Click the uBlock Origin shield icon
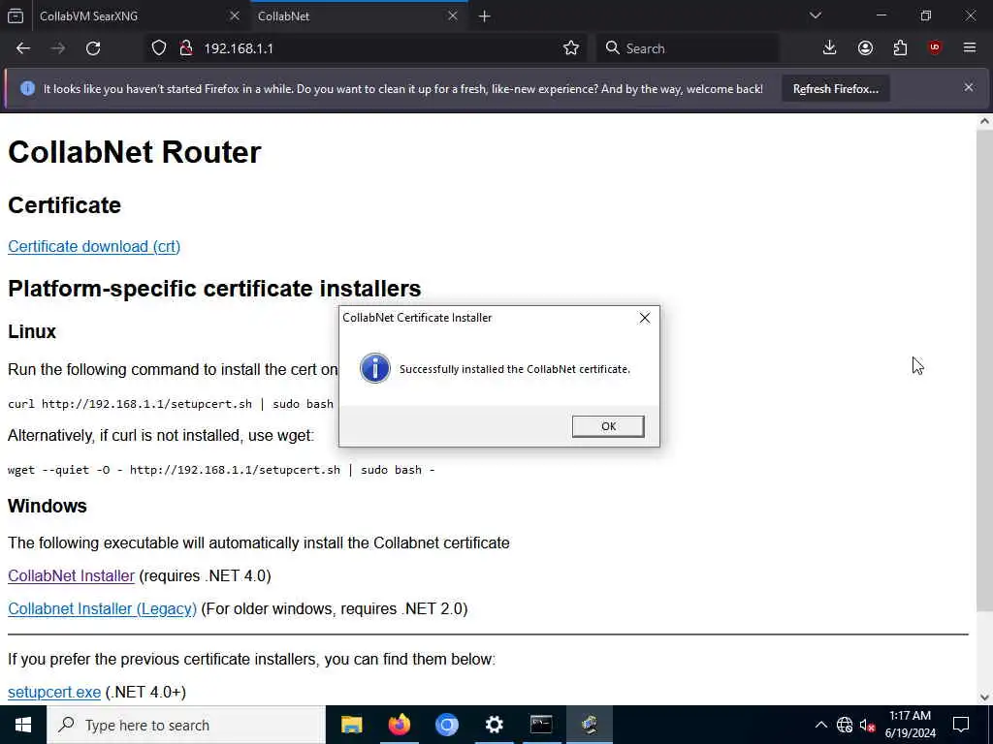The image size is (993, 744). 935,48
